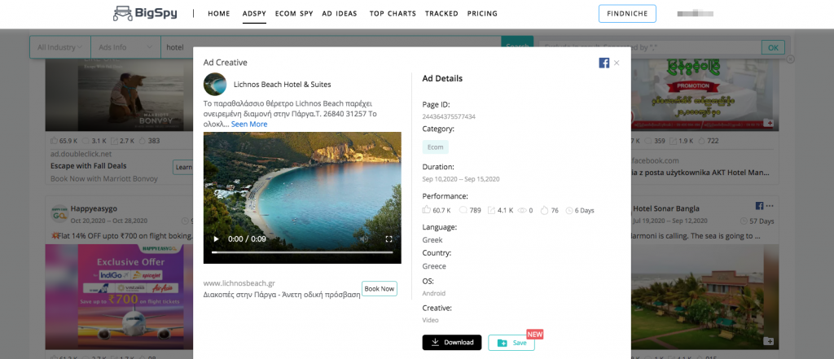Viewport: 834px width, 359px height.
Task: Open the Lichnos Beach Hotel avatar
Action: (x=215, y=84)
